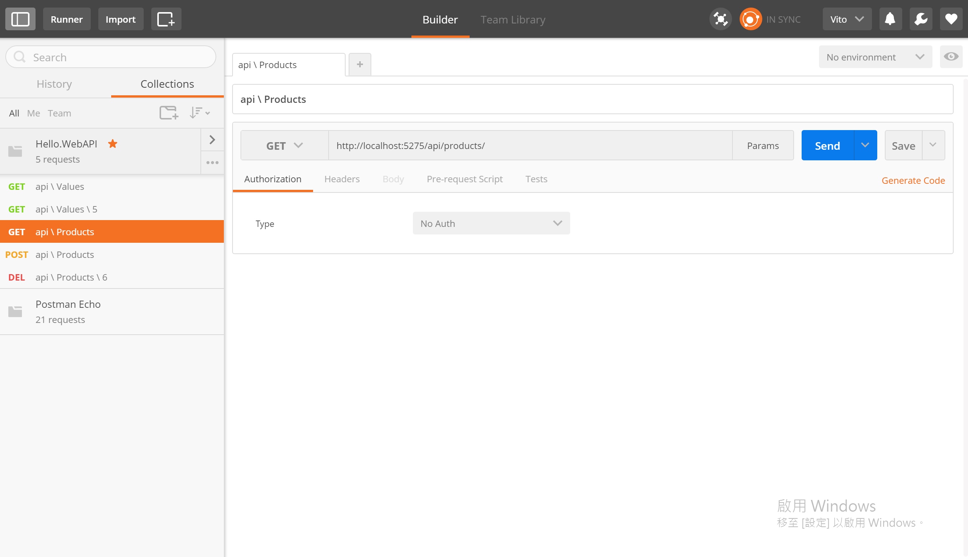Open settings wrench icon
968x557 pixels.
coord(921,19)
